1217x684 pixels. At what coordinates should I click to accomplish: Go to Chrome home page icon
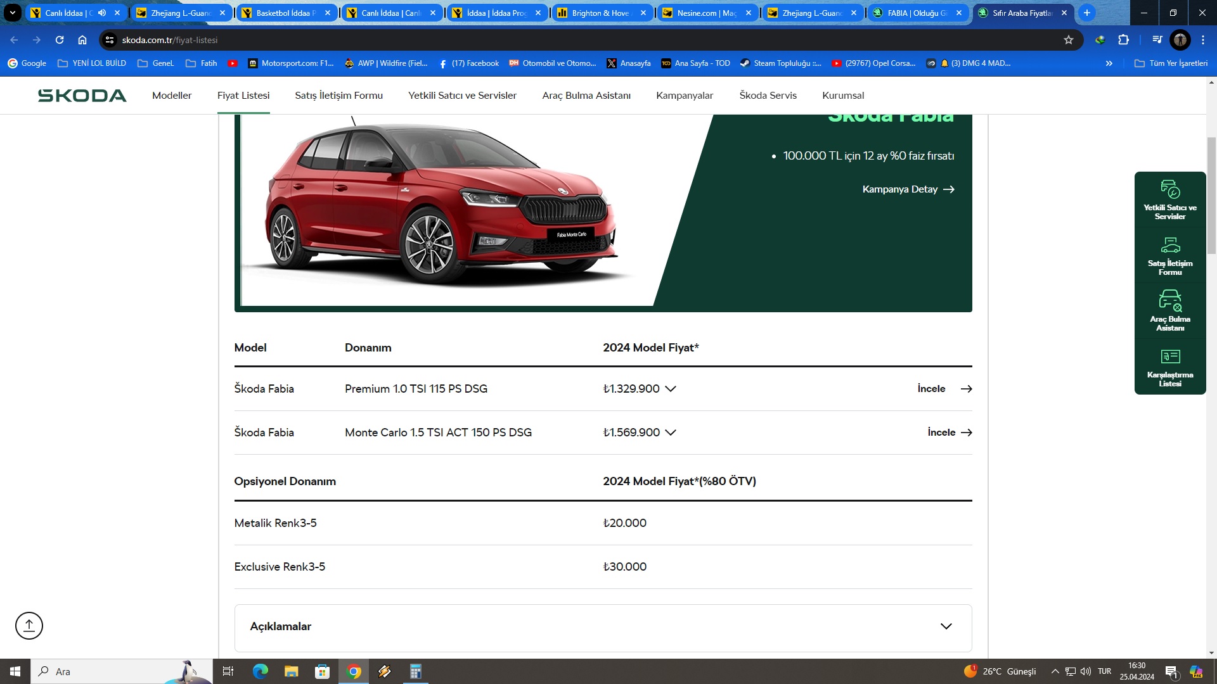point(82,40)
